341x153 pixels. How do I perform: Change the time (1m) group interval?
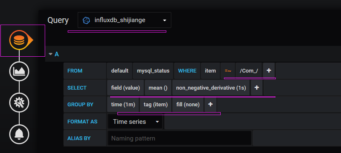coord(123,105)
